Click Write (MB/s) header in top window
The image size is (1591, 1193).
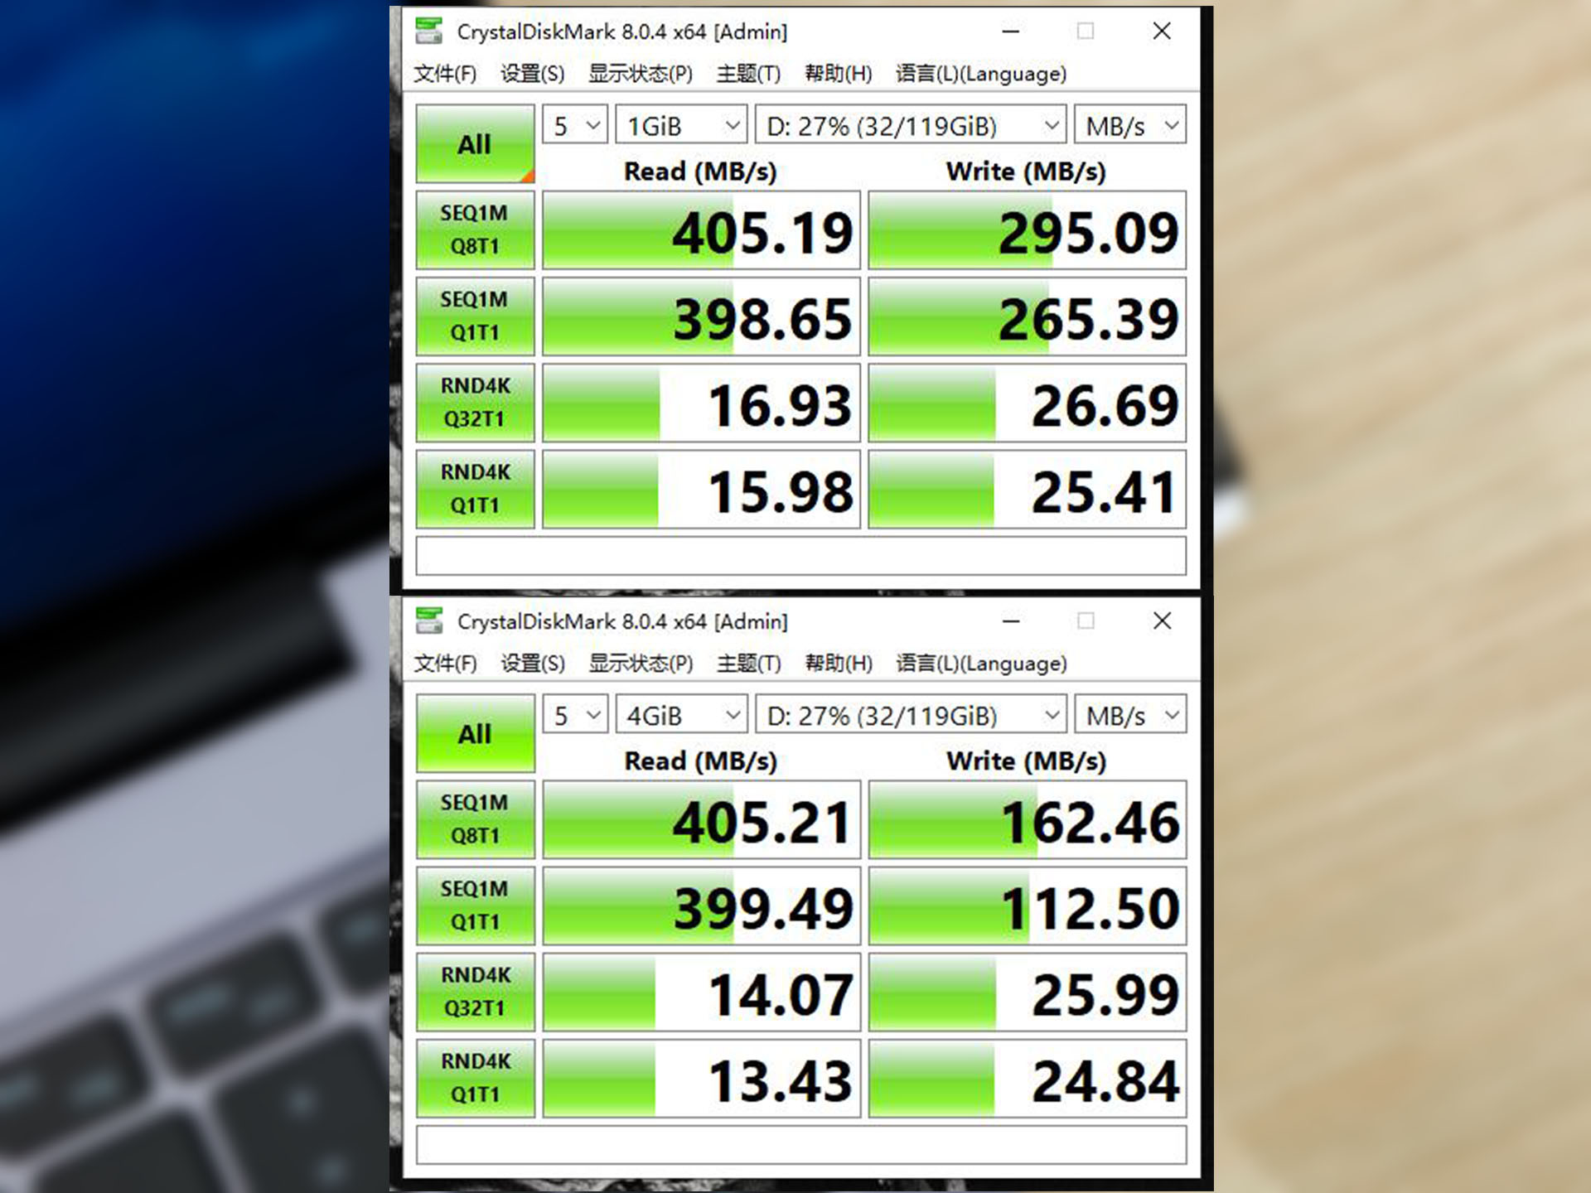point(1026,171)
